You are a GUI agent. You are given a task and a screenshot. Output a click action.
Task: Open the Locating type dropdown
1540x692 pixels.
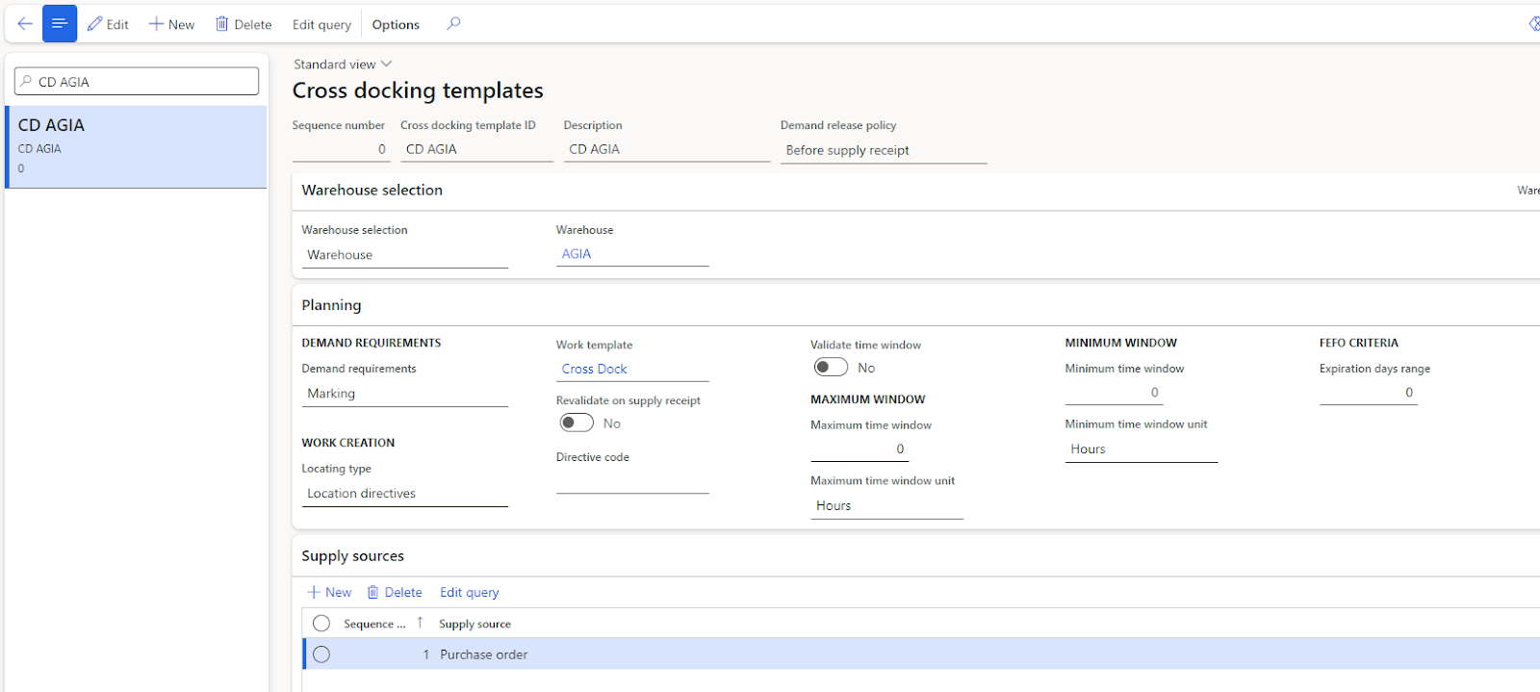click(404, 494)
